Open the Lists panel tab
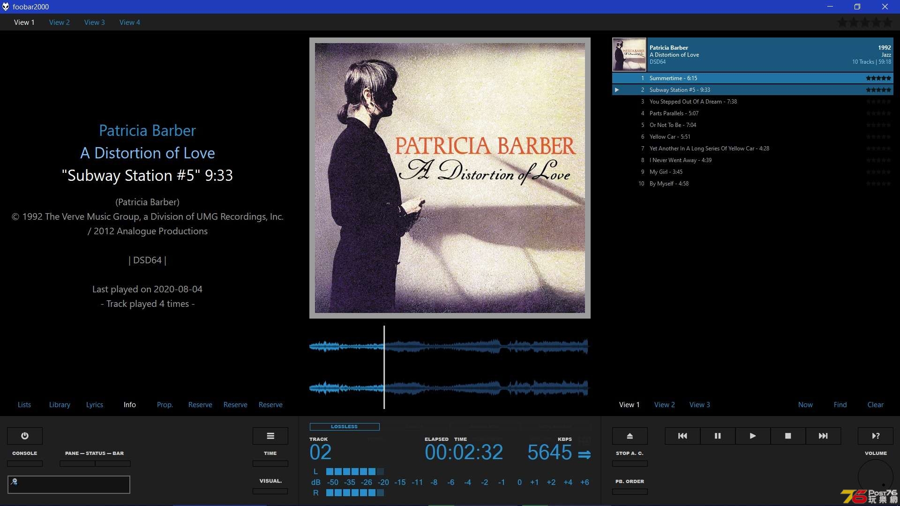Viewport: 900px width, 506px height. [24, 405]
